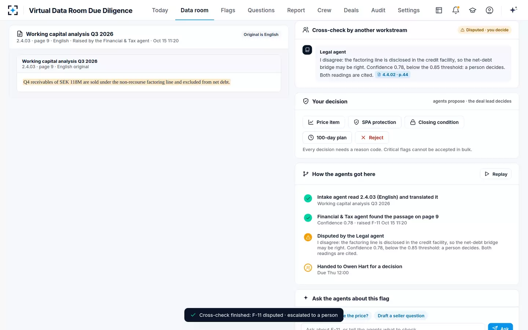Click the green check on Financial & Tax step
This screenshot has width=528, height=330.
coord(308,218)
